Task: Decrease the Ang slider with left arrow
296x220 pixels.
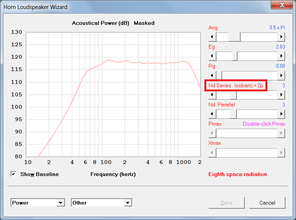Action: click(212, 37)
